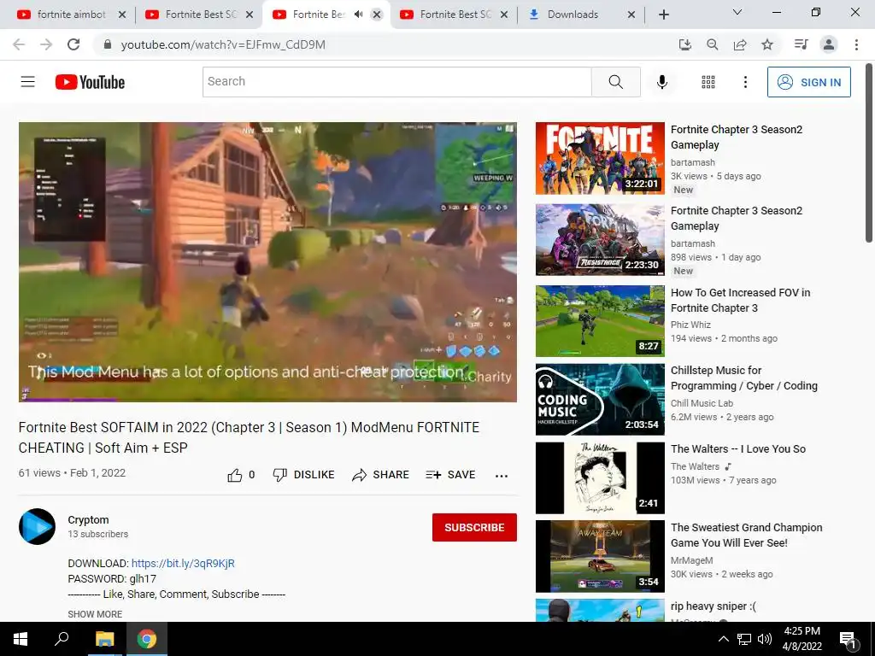Viewport: 875px width, 656px height.
Task: Open File Explorer from the taskbar
Action: (x=104, y=639)
